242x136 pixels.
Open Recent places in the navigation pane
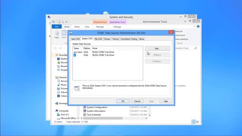point(62,66)
